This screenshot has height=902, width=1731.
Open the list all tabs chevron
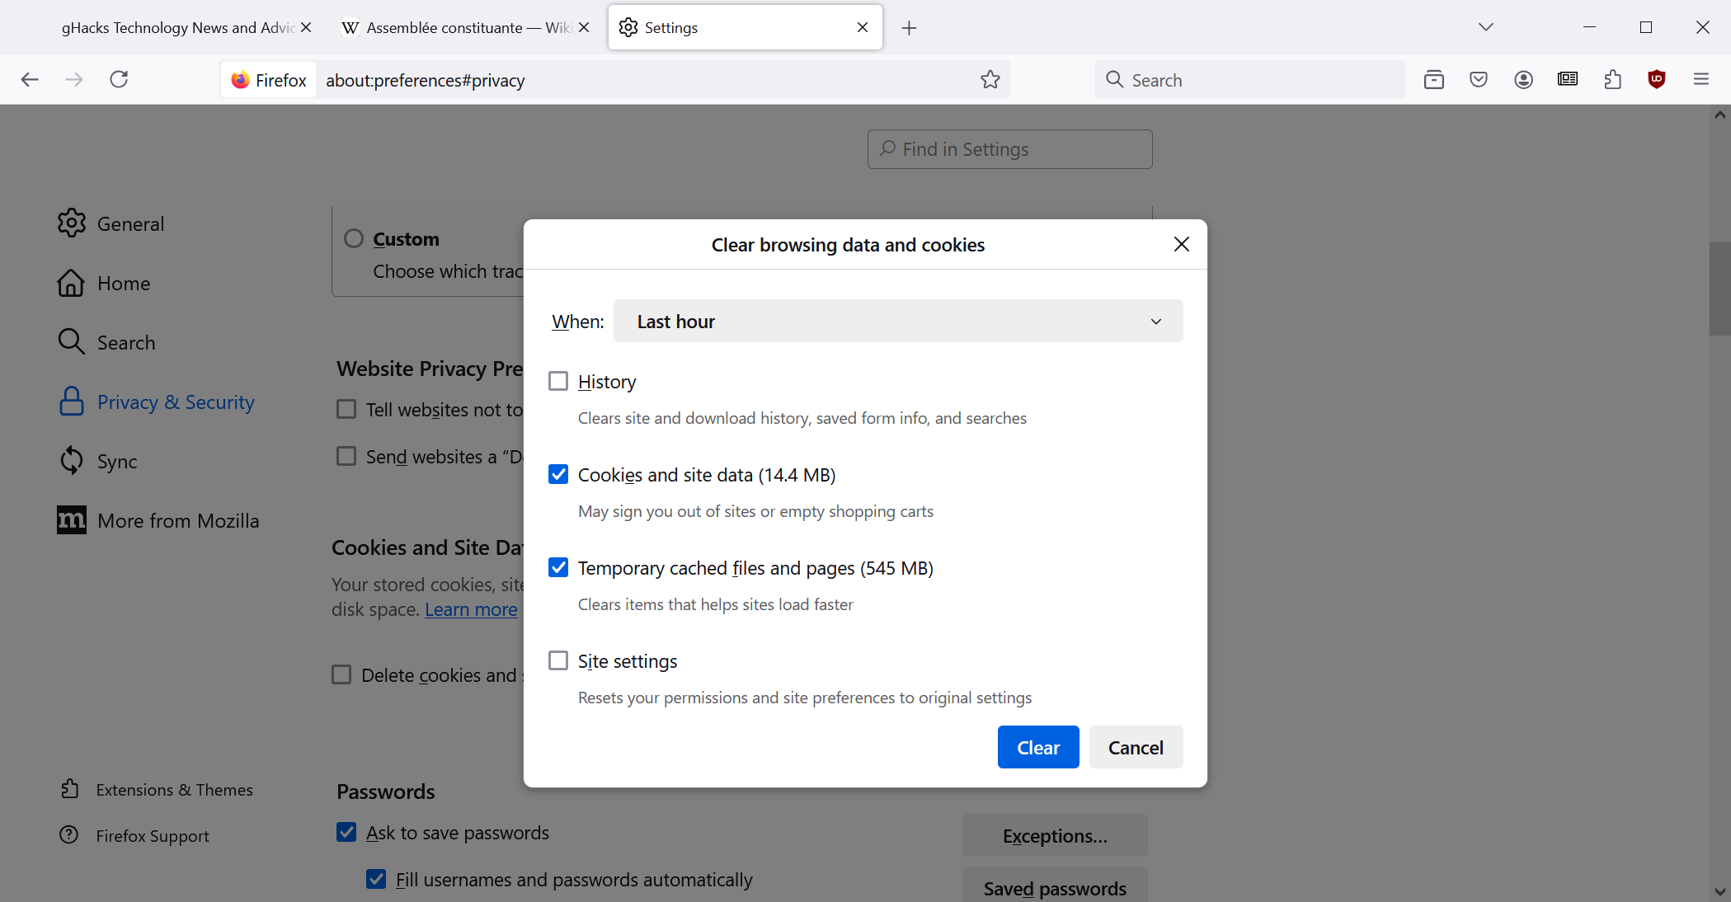1485,27
